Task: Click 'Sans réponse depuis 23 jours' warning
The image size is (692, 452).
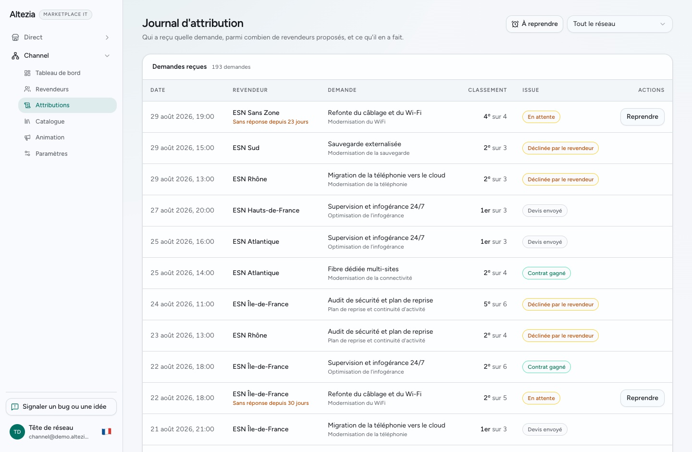Action: click(x=271, y=122)
